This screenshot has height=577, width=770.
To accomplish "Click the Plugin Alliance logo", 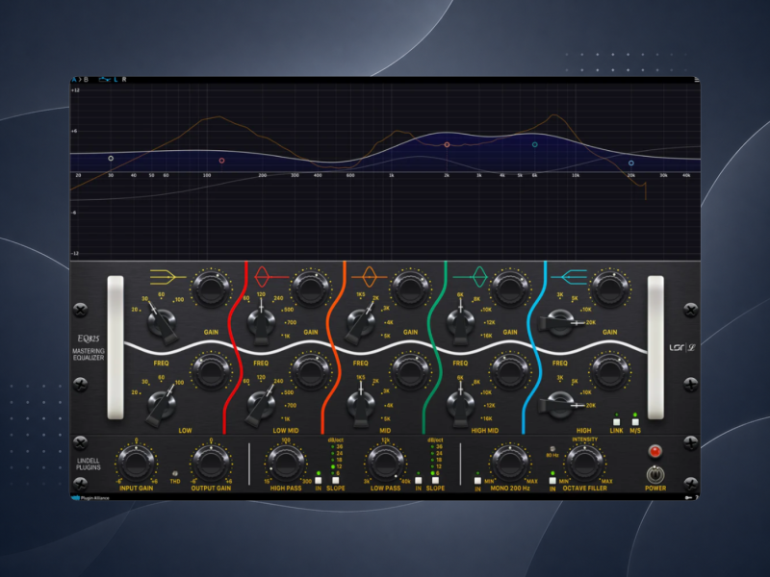I will [91, 498].
